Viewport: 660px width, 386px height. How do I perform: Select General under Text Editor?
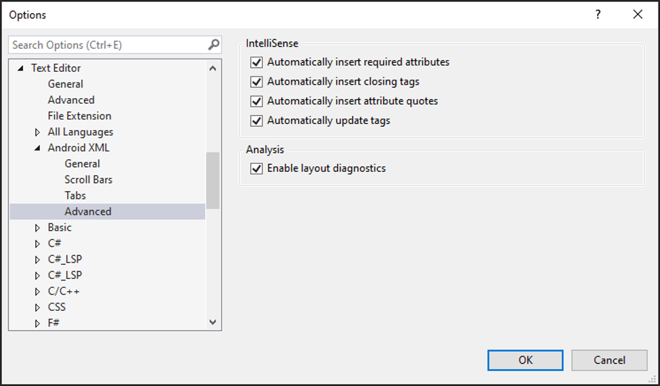pos(65,84)
